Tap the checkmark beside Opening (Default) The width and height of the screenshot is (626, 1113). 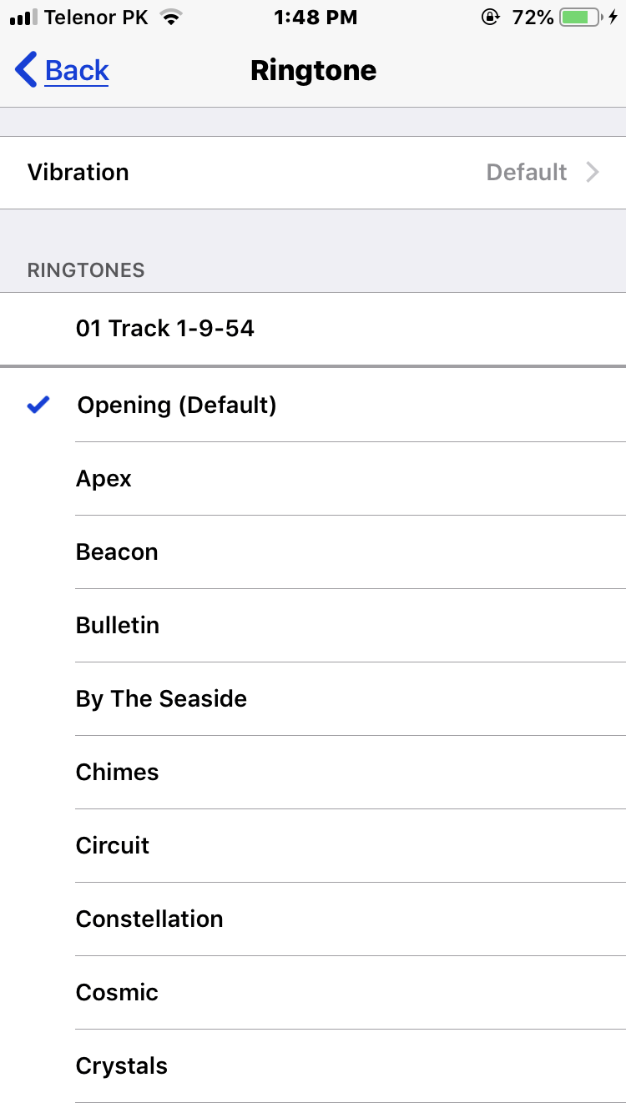pyautogui.click(x=37, y=405)
